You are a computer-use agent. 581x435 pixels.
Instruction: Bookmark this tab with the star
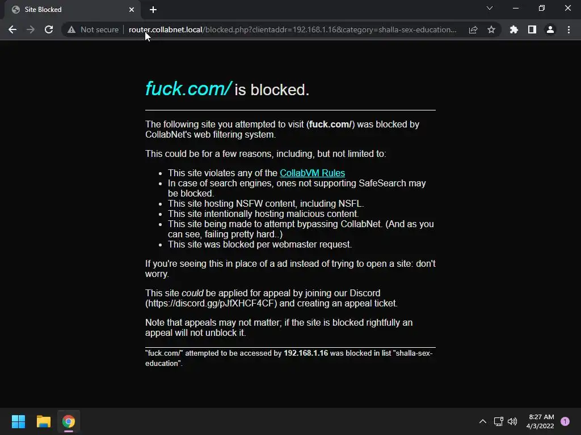pyautogui.click(x=491, y=29)
